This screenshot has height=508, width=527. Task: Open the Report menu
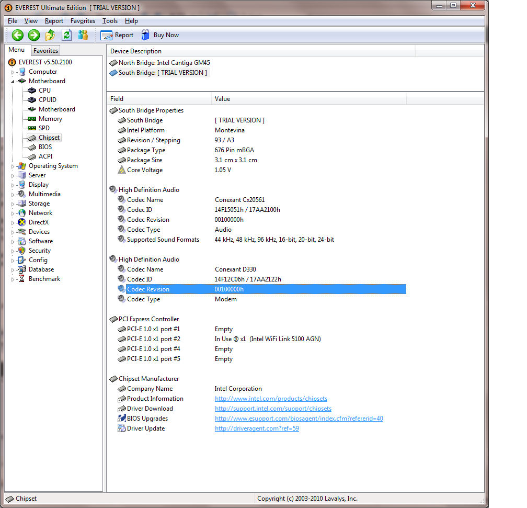54,21
